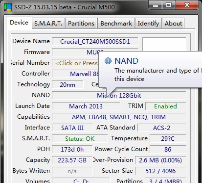Click the NAND field label

click(41, 95)
